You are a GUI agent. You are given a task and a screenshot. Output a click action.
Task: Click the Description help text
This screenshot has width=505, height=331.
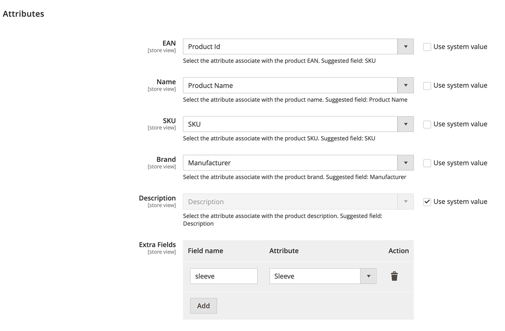pos(283,220)
